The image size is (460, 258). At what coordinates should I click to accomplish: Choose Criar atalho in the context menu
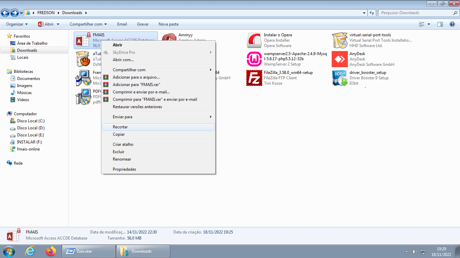point(158,144)
